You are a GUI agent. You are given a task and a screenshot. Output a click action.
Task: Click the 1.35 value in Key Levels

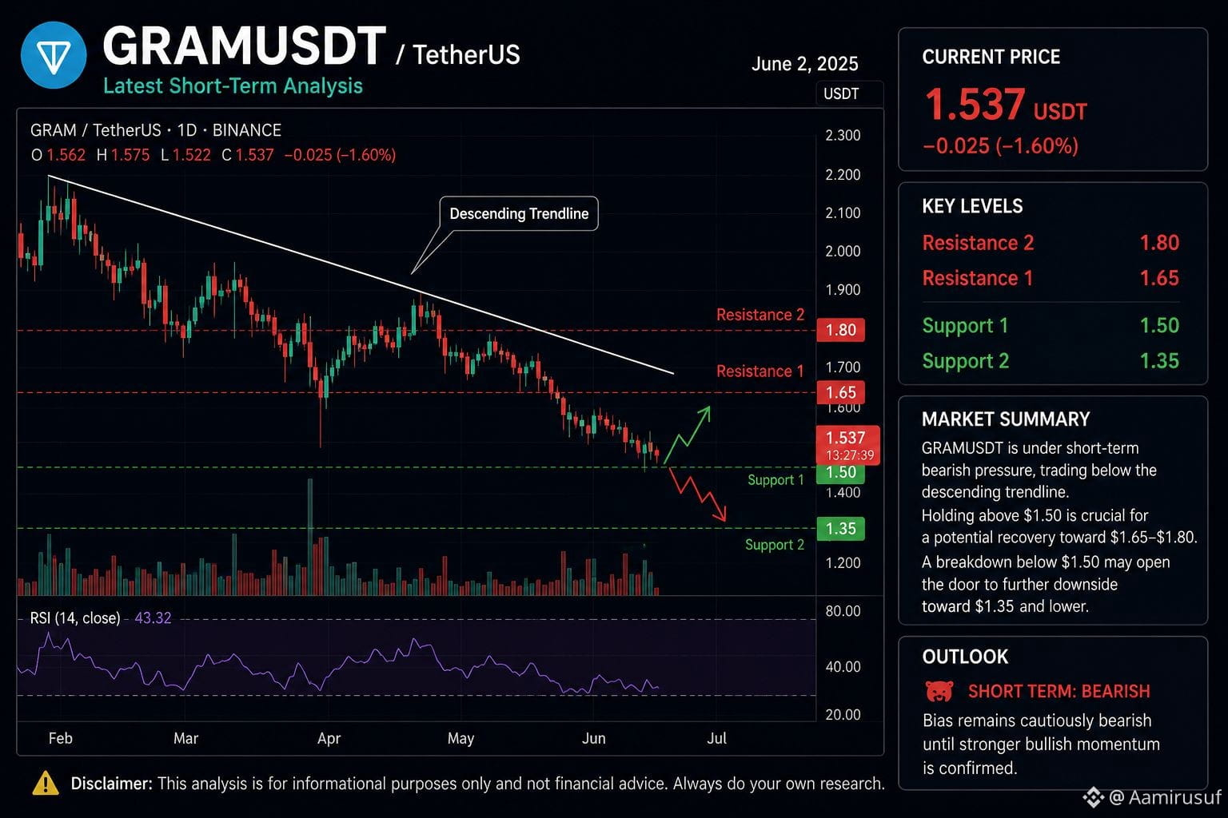coord(1159,361)
